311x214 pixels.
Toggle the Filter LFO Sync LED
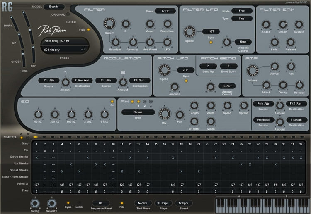point(211,42)
